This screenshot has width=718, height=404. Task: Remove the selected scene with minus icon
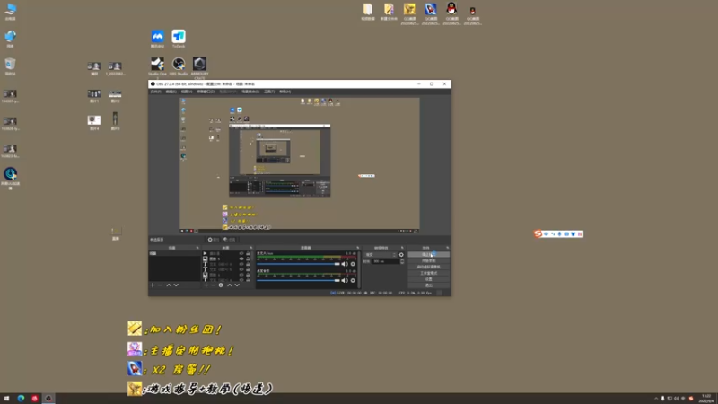(x=160, y=285)
